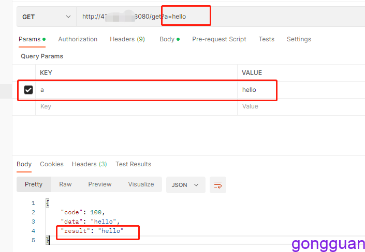Select the Params tab
The width and height of the screenshot is (365, 252).
(x=32, y=39)
